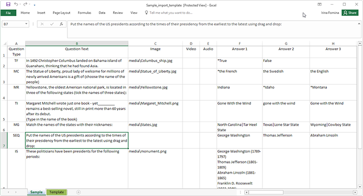The width and height of the screenshot is (363, 196).
Task: Collapse the formula bar with the chevron
Action: 359,24
